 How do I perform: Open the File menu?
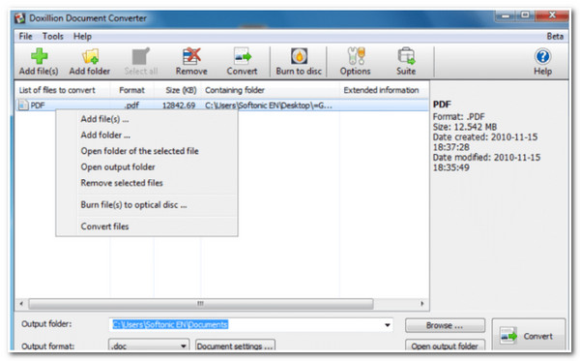(25, 36)
